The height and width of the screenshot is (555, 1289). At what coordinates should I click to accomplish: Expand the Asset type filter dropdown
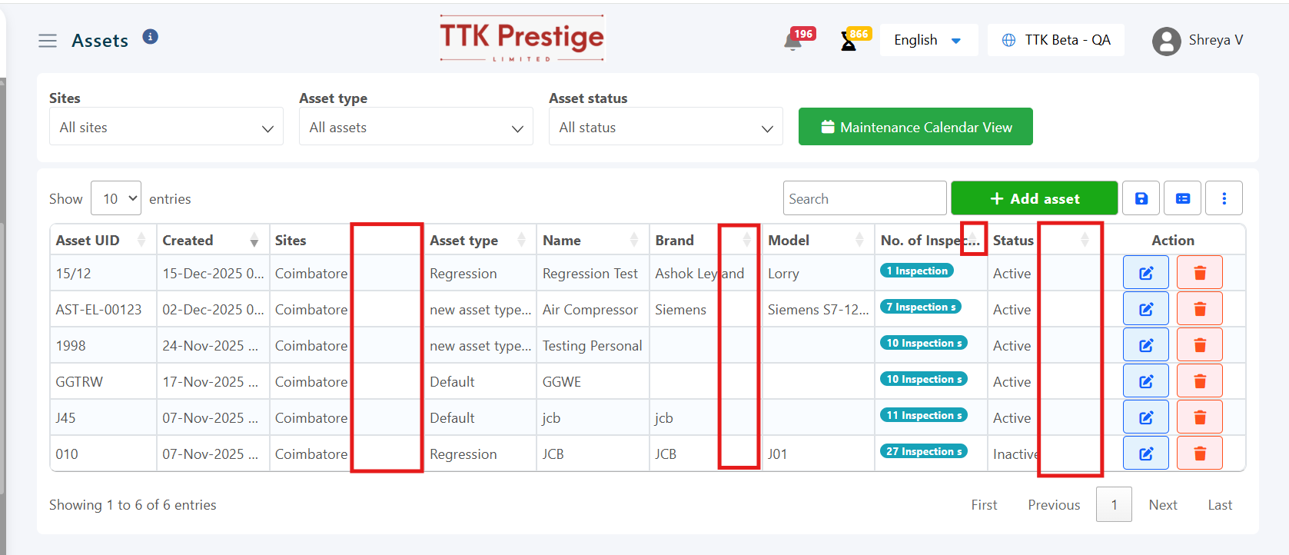(x=416, y=127)
